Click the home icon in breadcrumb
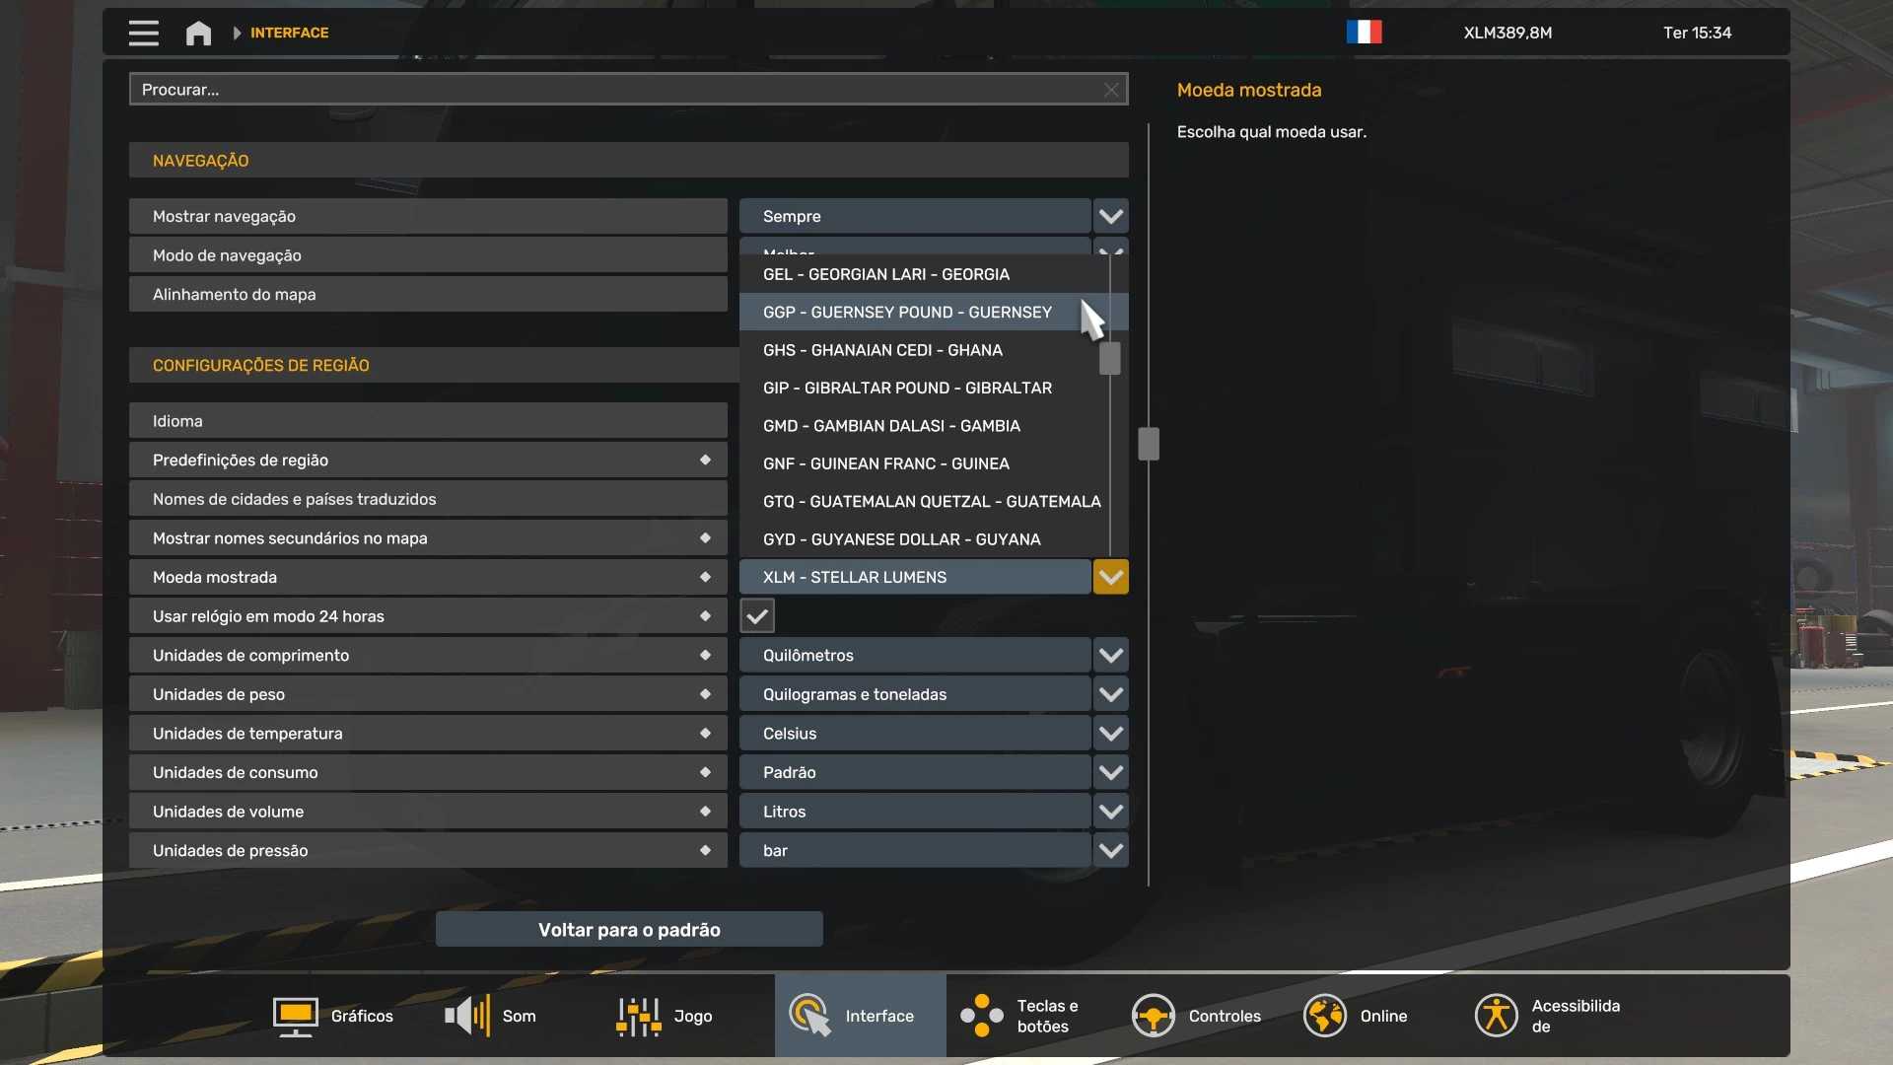 198,33
